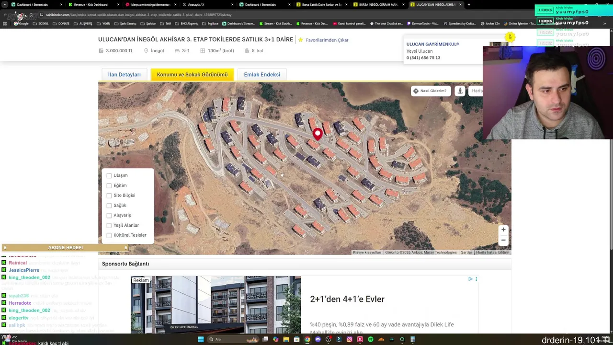Click the bed icon beside 3+1

pos(177,51)
